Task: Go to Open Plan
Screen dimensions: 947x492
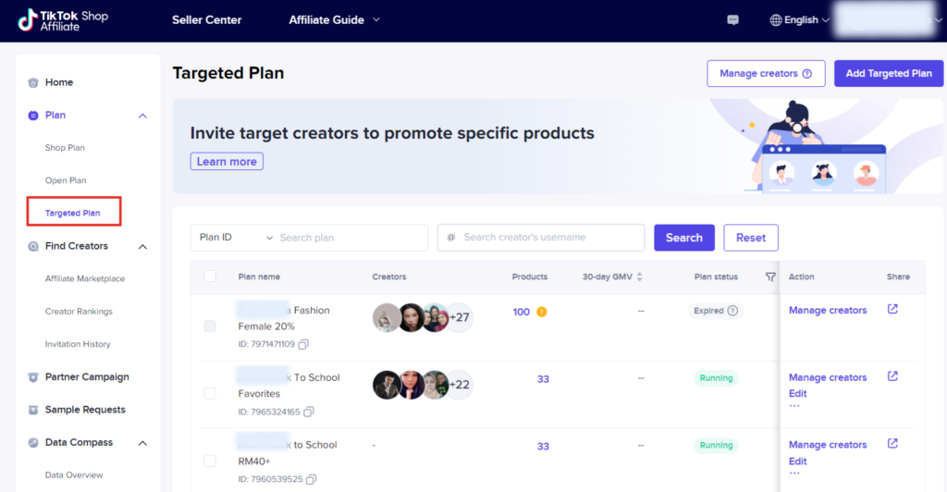Action: pyautogui.click(x=66, y=180)
